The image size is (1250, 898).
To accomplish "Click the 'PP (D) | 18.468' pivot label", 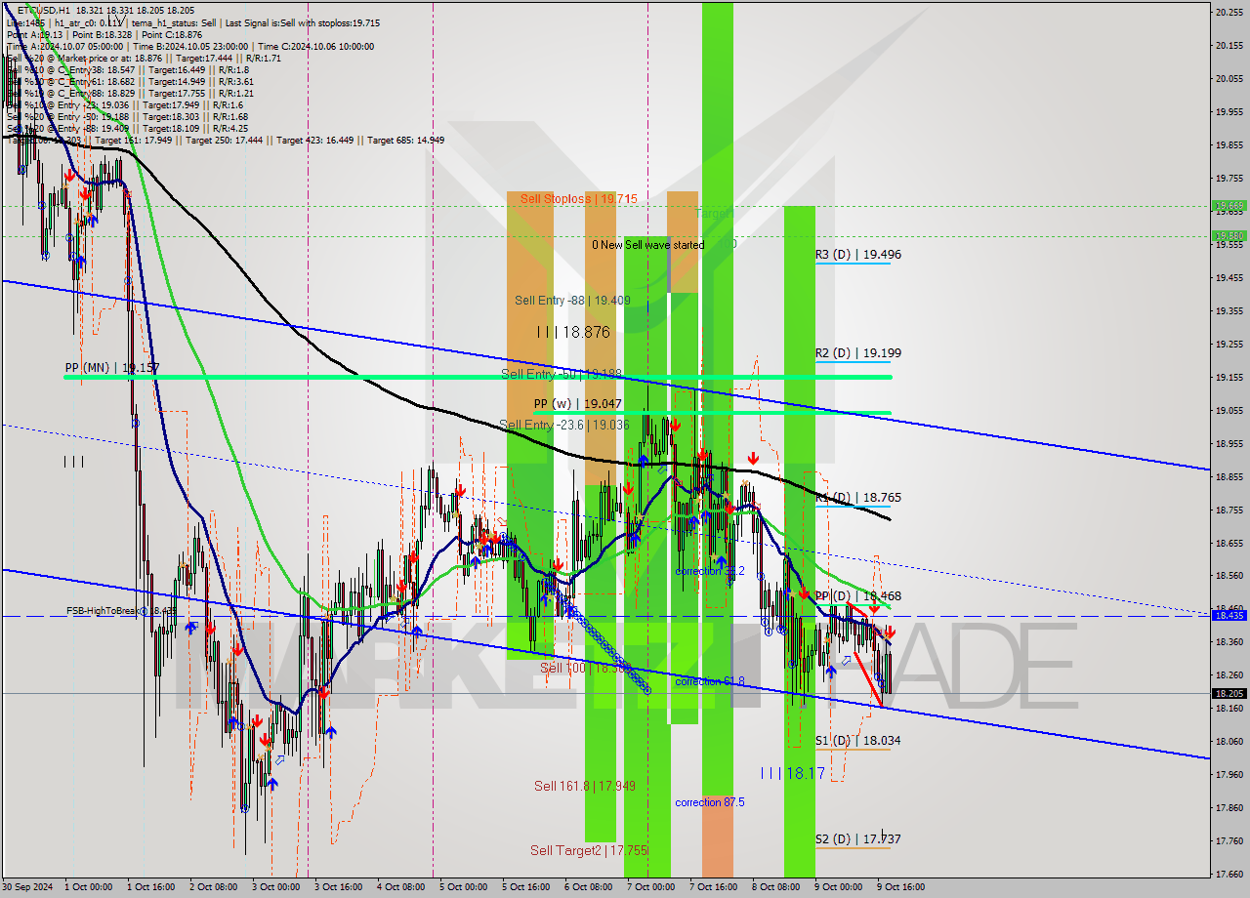I will pyautogui.click(x=858, y=596).
